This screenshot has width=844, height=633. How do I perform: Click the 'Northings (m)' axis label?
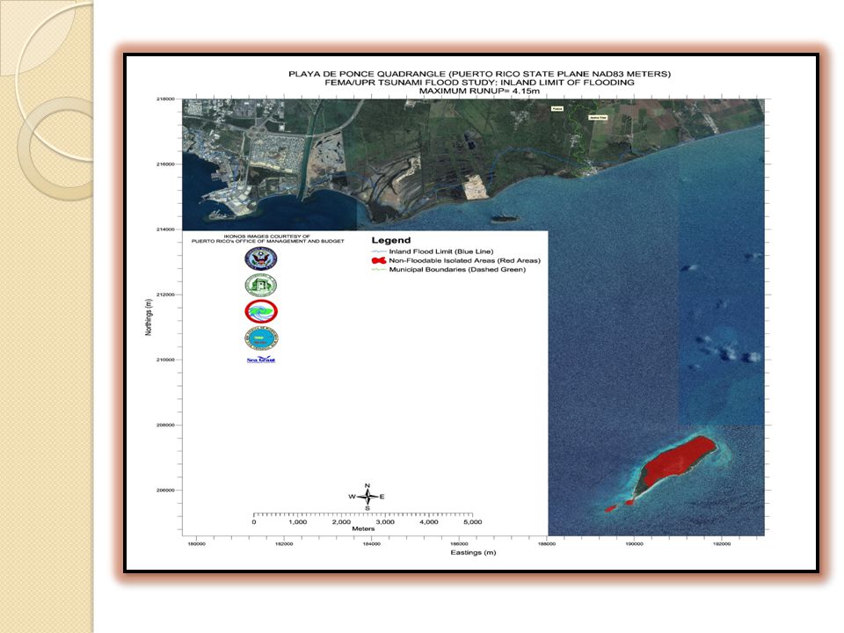149,317
